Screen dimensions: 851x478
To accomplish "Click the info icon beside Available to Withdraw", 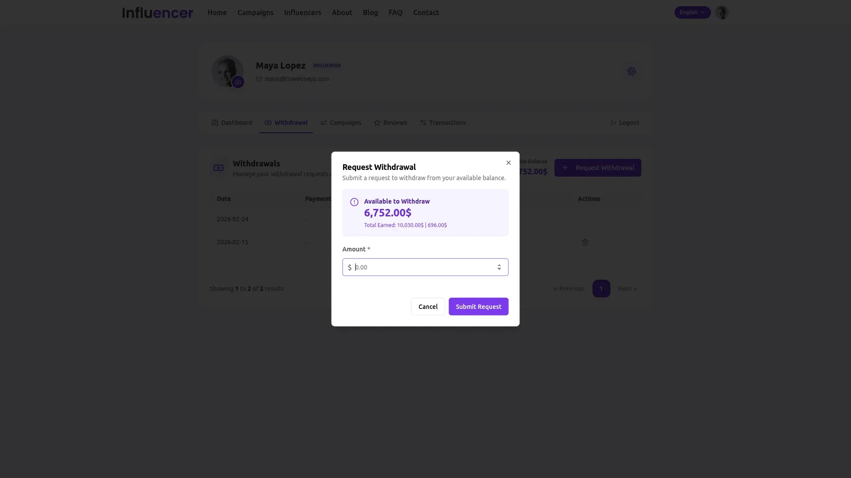I will (354, 202).
